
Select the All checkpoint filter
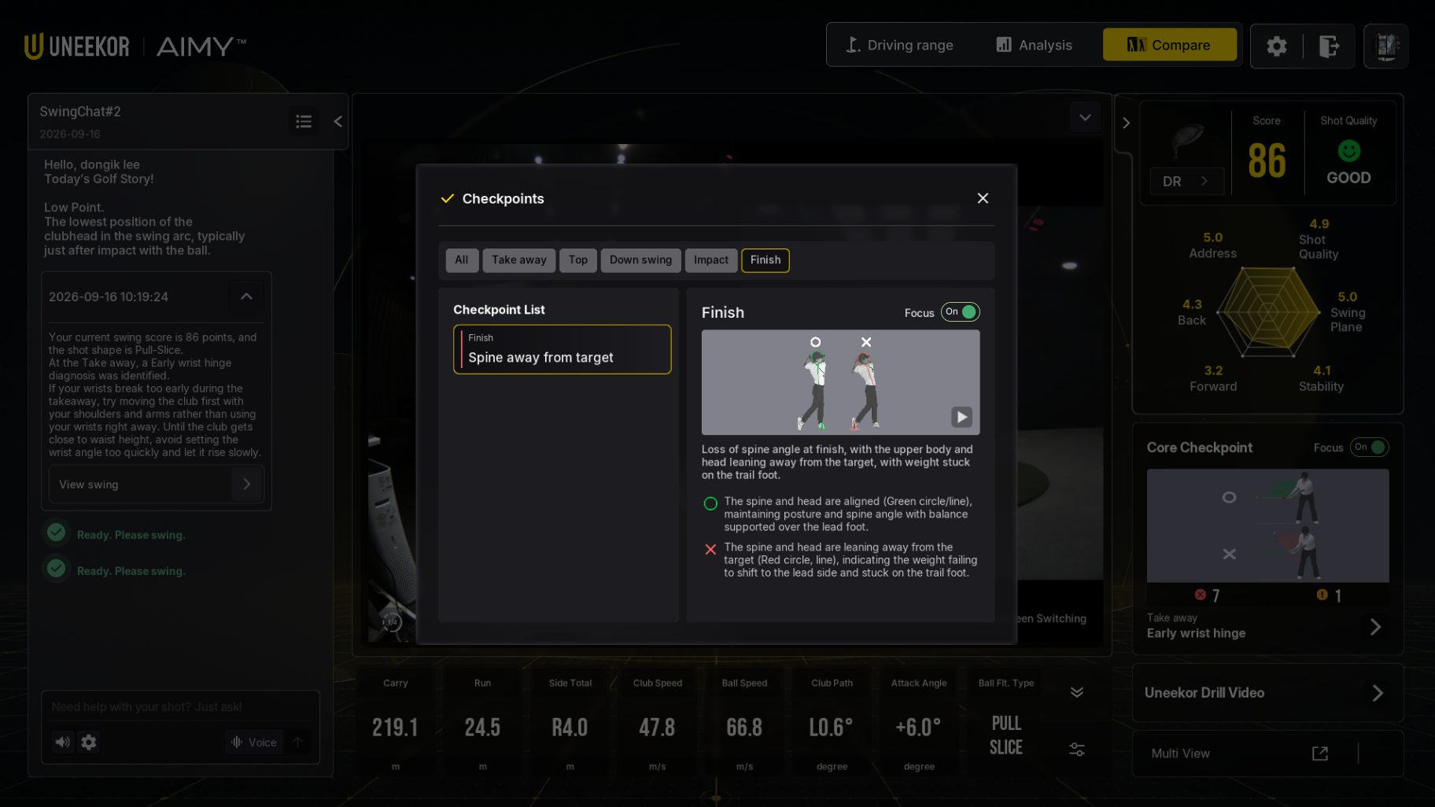tap(462, 260)
